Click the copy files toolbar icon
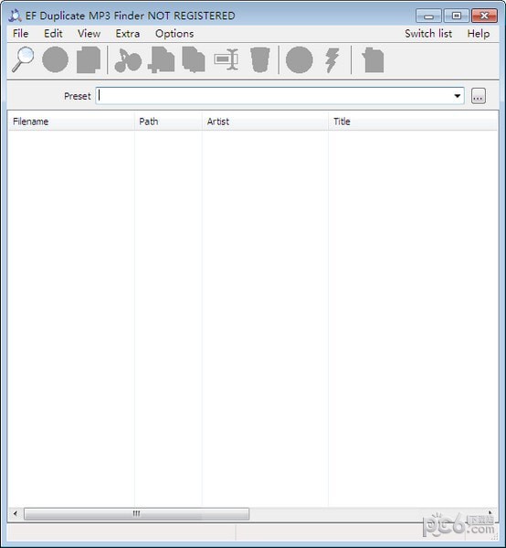This screenshot has height=548, width=506. (194, 59)
